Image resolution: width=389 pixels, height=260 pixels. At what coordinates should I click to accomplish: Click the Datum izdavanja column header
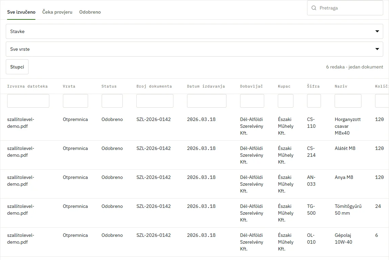click(206, 86)
